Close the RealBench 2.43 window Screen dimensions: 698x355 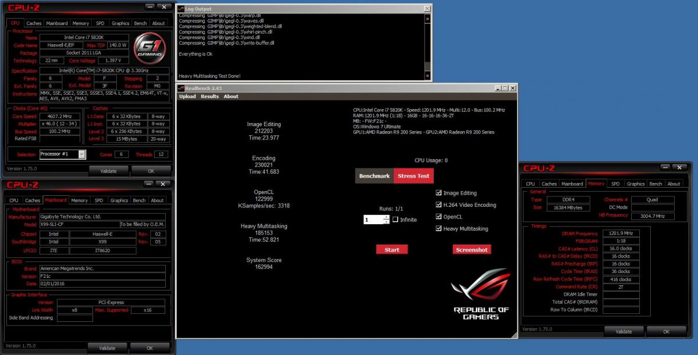click(512, 88)
